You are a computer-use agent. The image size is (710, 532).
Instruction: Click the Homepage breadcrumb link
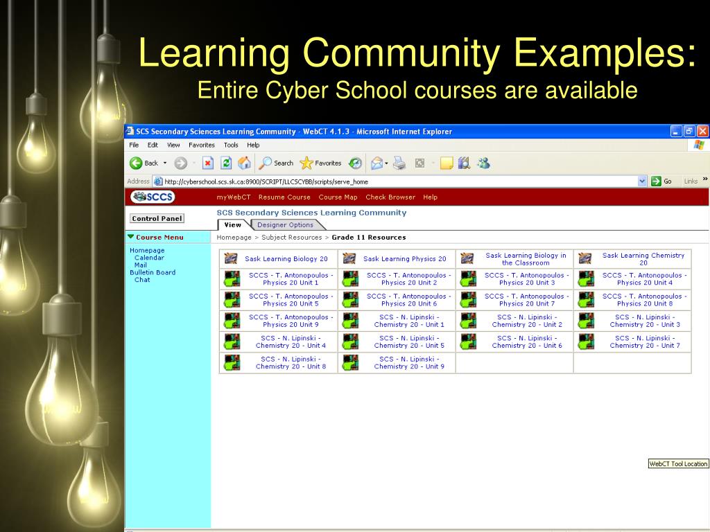pos(234,238)
